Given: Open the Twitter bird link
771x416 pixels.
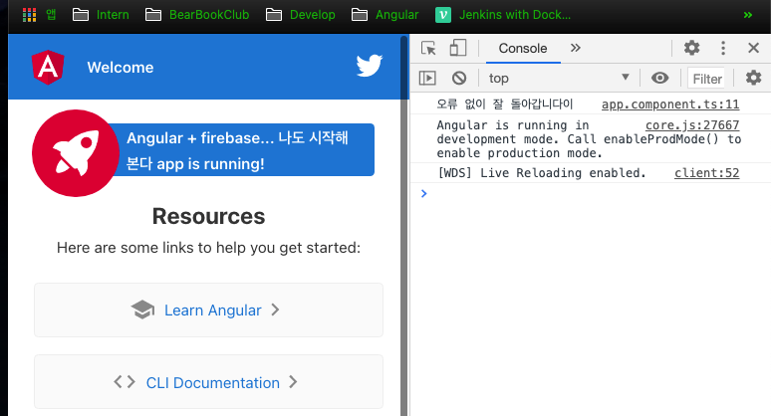Looking at the screenshot, I should 370,66.
